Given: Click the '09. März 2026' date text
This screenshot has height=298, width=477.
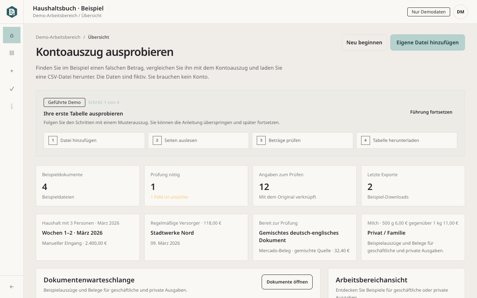Looking at the screenshot, I should pos(165,243).
